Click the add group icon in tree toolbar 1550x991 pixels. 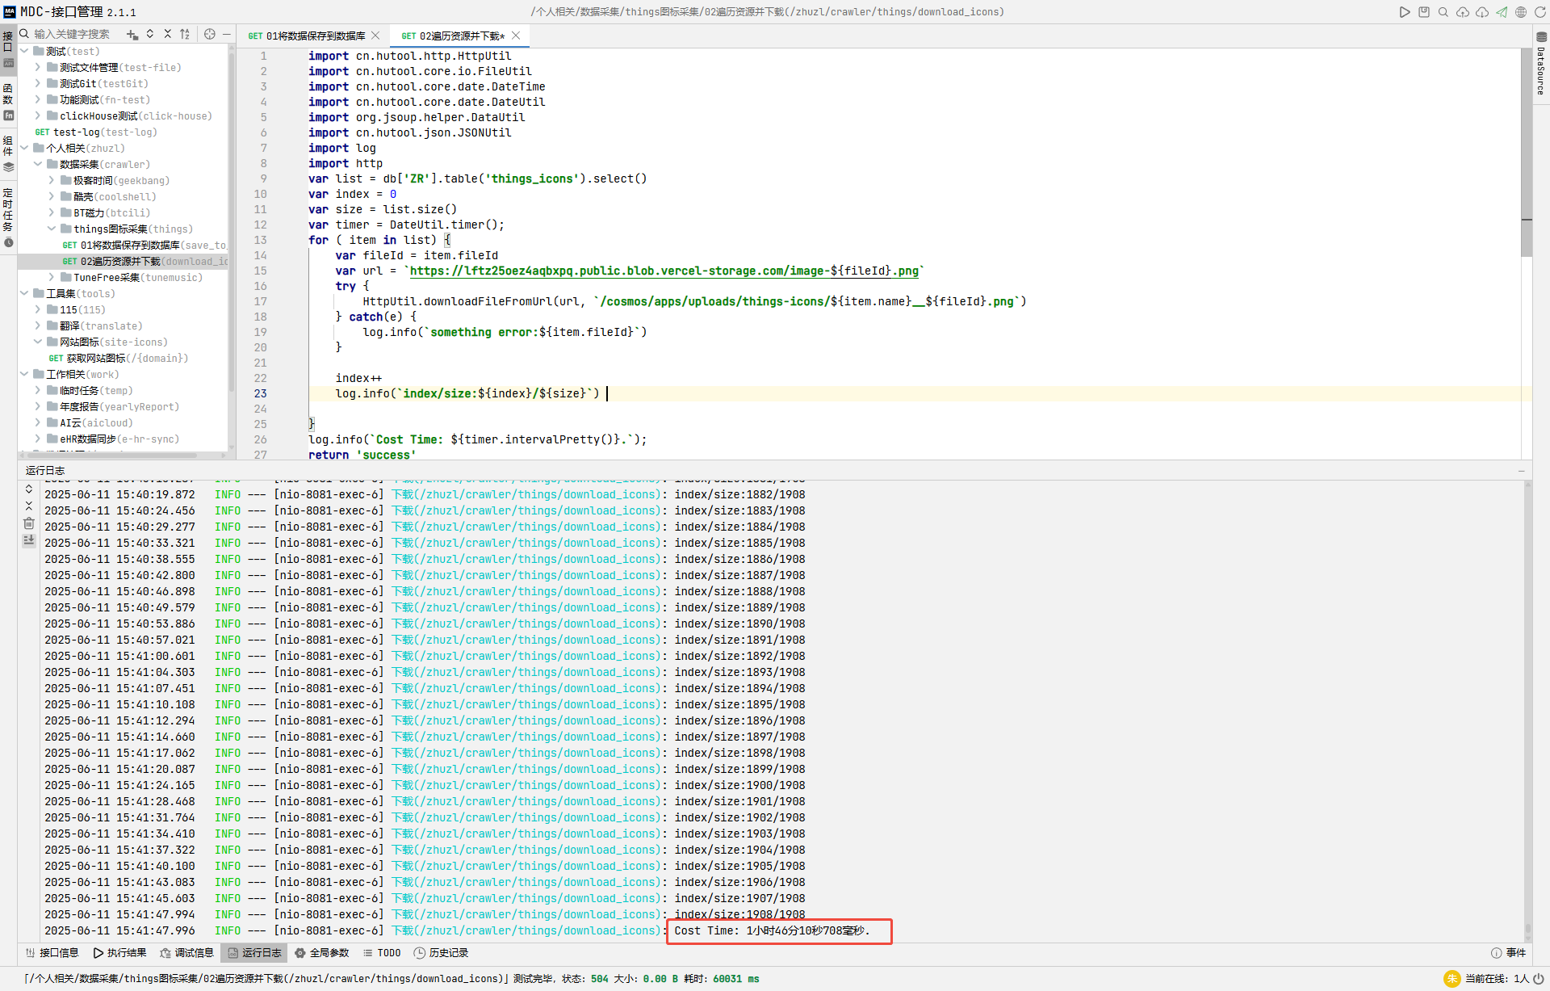point(132,35)
